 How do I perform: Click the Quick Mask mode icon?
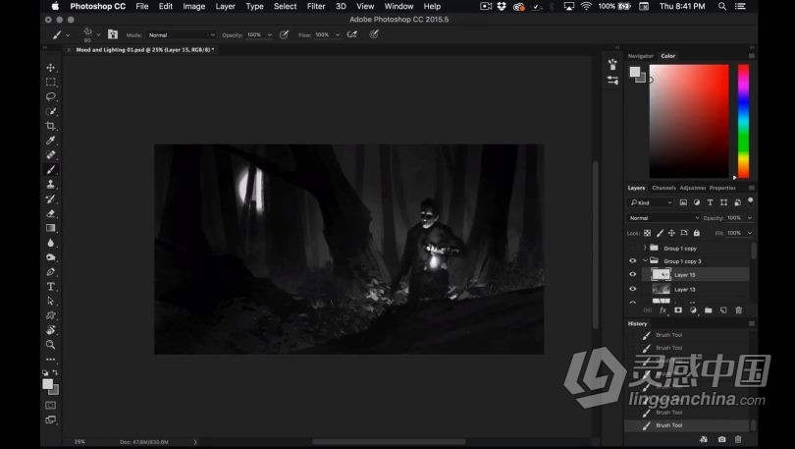tap(51, 406)
